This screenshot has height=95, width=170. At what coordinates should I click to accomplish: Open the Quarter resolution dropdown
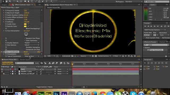(86, 56)
